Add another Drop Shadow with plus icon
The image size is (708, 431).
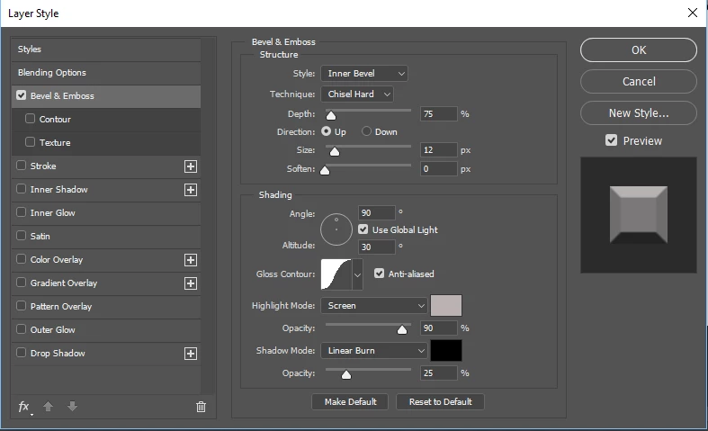[x=191, y=354]
